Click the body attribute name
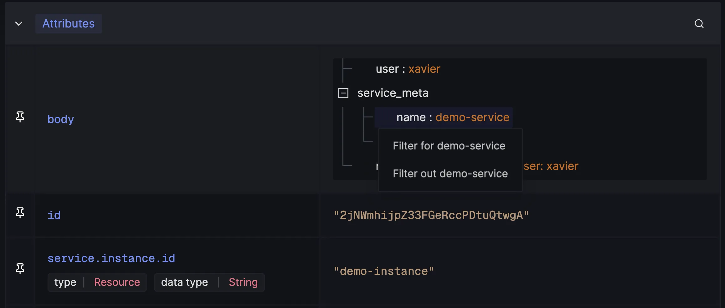Viewport: 725px width, 308px height. tap(61, 119)
